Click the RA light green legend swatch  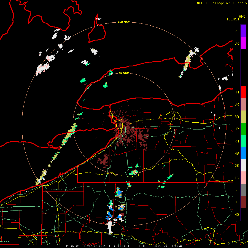coord(243,141)
